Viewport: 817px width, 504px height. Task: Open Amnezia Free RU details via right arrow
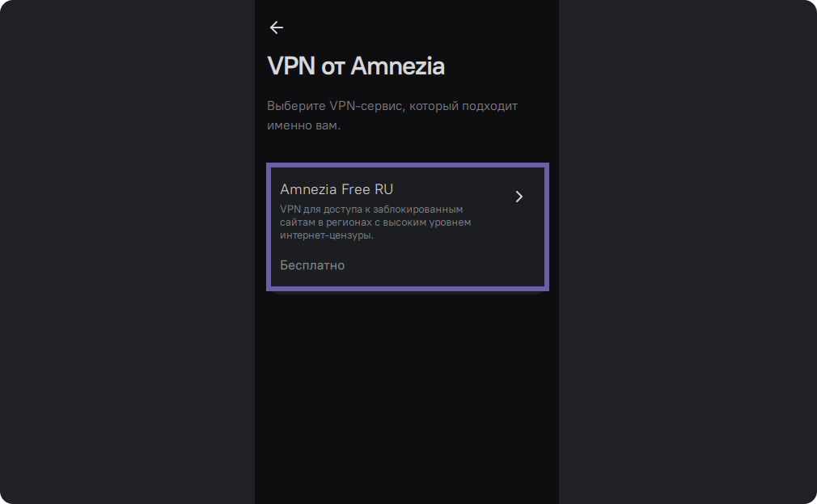coord(519,196)
